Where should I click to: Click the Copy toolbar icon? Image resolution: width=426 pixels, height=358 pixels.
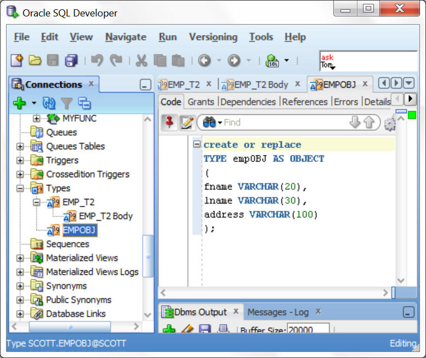point(160,60)
